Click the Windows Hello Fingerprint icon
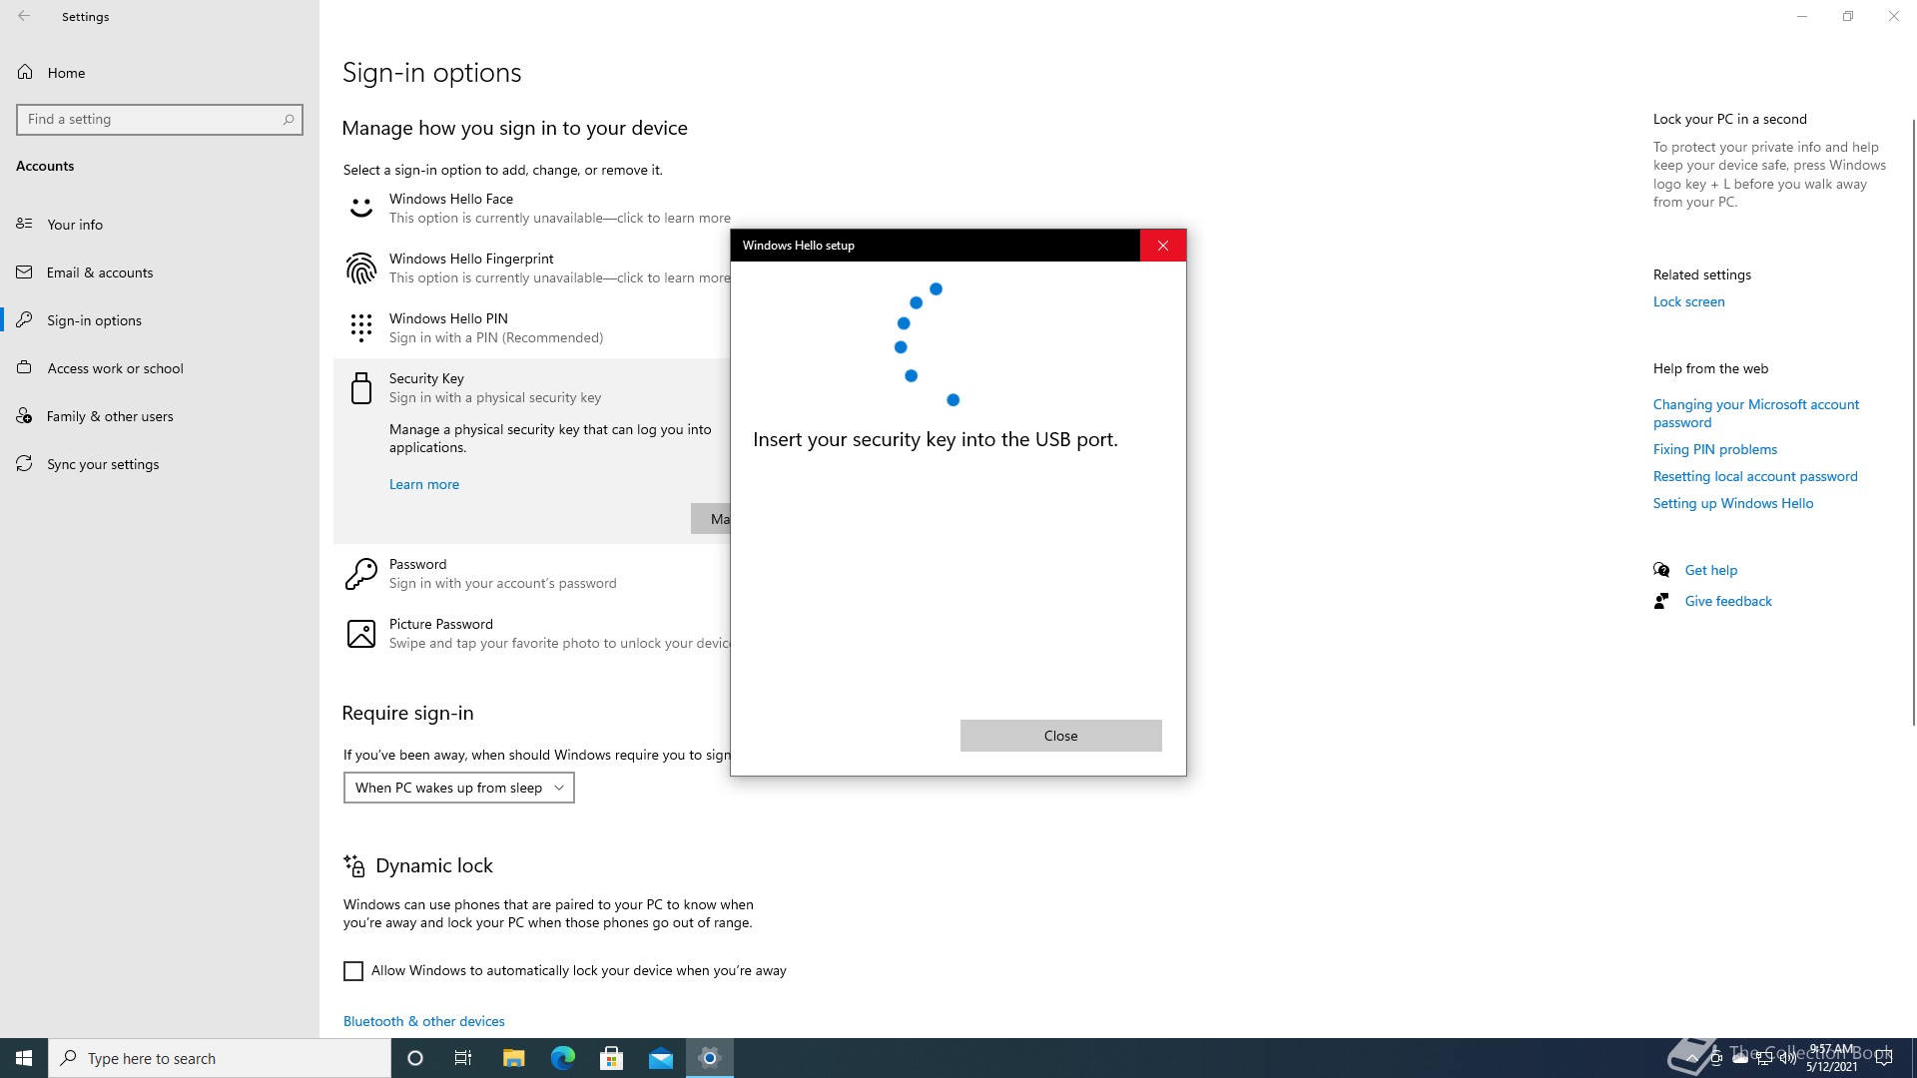The width and height of the screenshot is (1917, 1078). pyautogui.click(x=360, y=269)
